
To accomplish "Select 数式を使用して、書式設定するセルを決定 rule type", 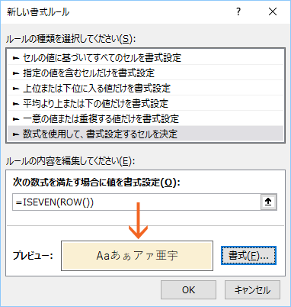I will pyautogui.click(x=145, y=134).
